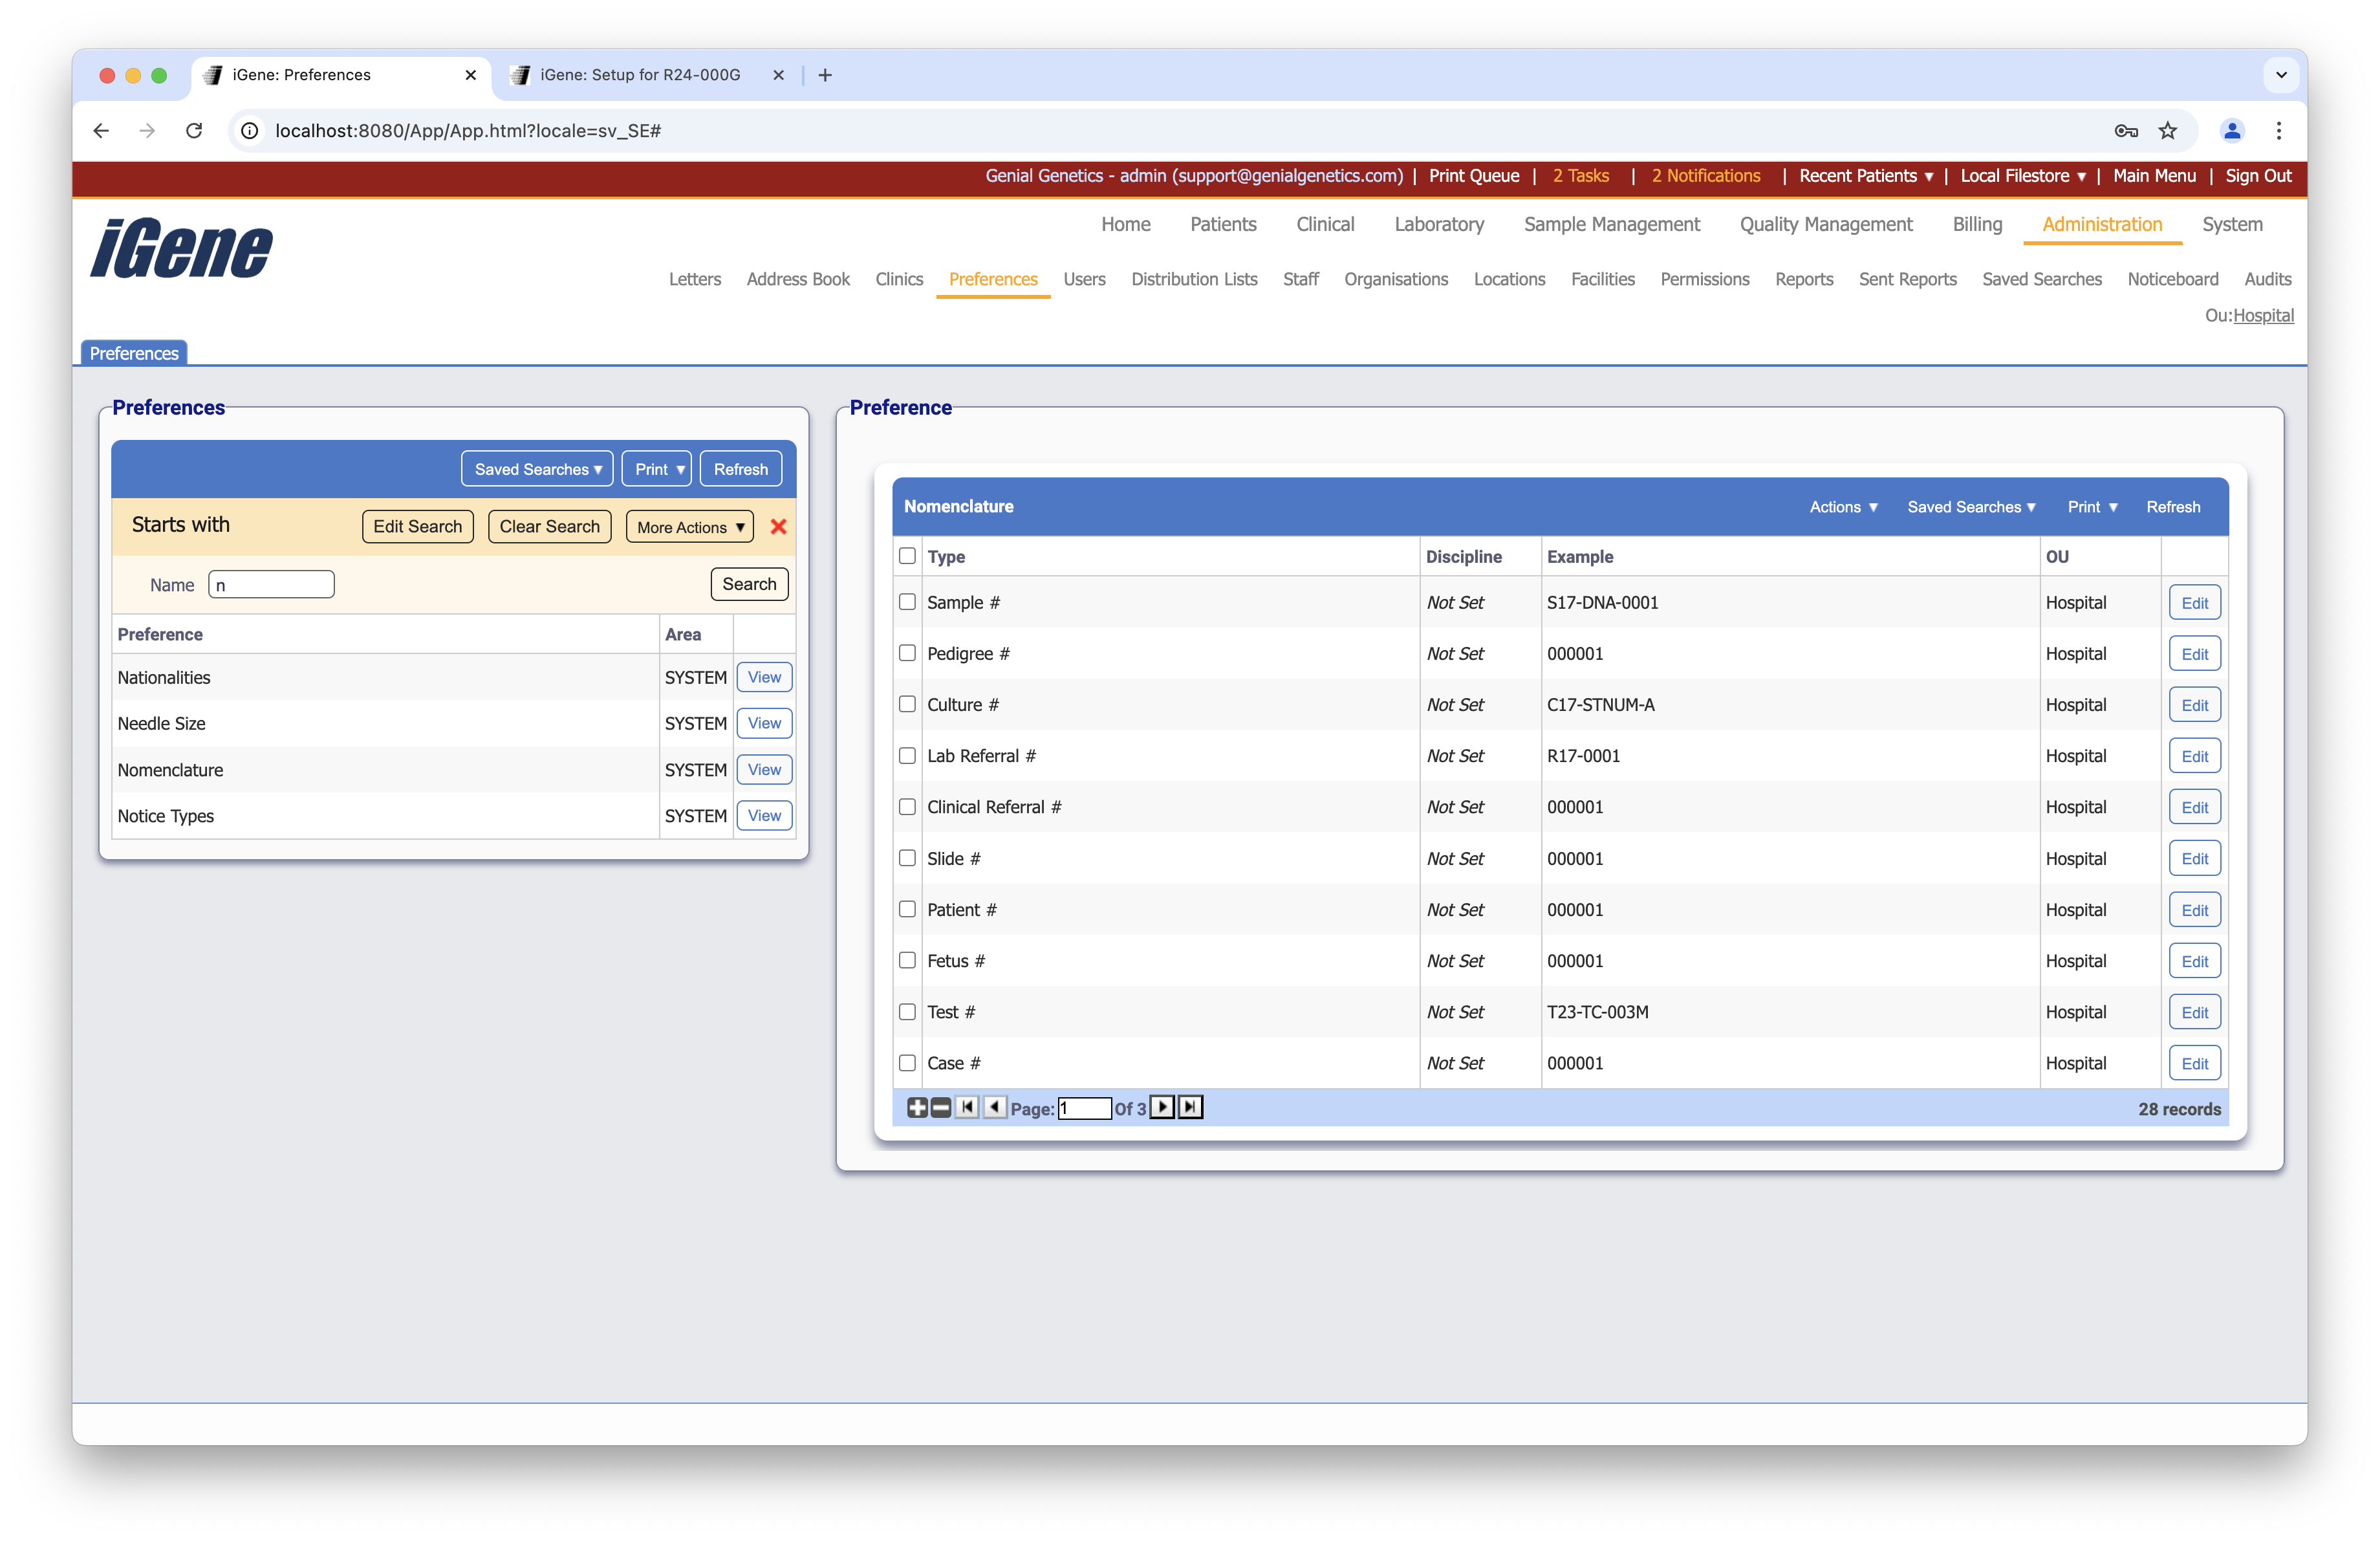
Task: Tick the Lab Referral # checkbox
Action: (907, 756)
